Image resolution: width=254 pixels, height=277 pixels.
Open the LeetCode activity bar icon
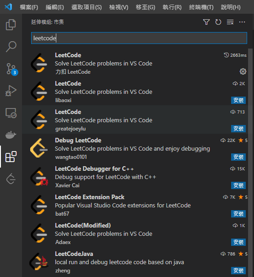(11, 179)
